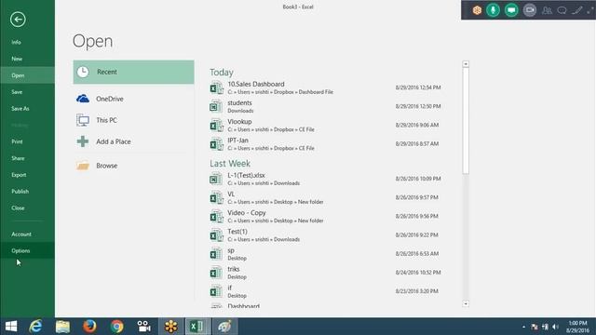Click the OneDrive cloud icon
Image resolution: width=596 pixels, height=335 pixels.
point(83,99)
